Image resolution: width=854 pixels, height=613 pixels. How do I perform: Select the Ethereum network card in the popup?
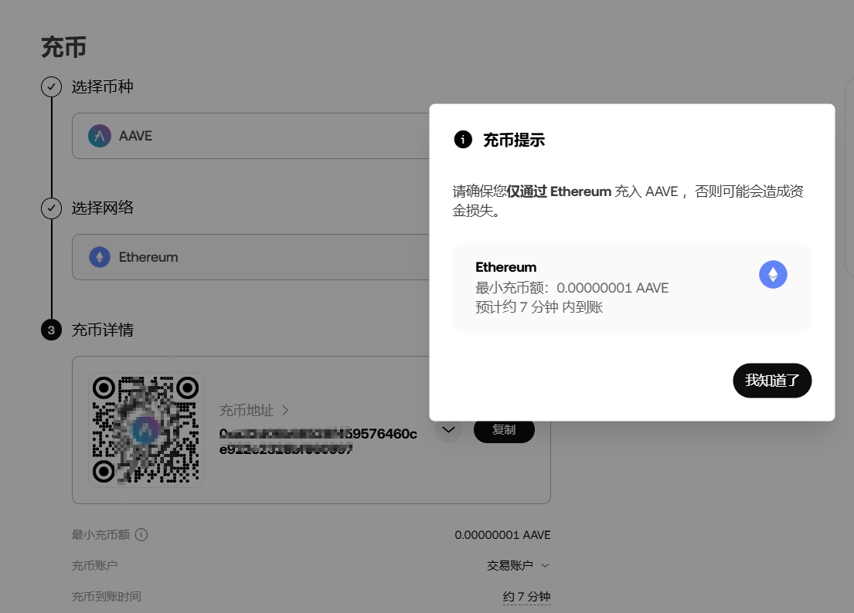pyautogui.click(x=631, y=287)
